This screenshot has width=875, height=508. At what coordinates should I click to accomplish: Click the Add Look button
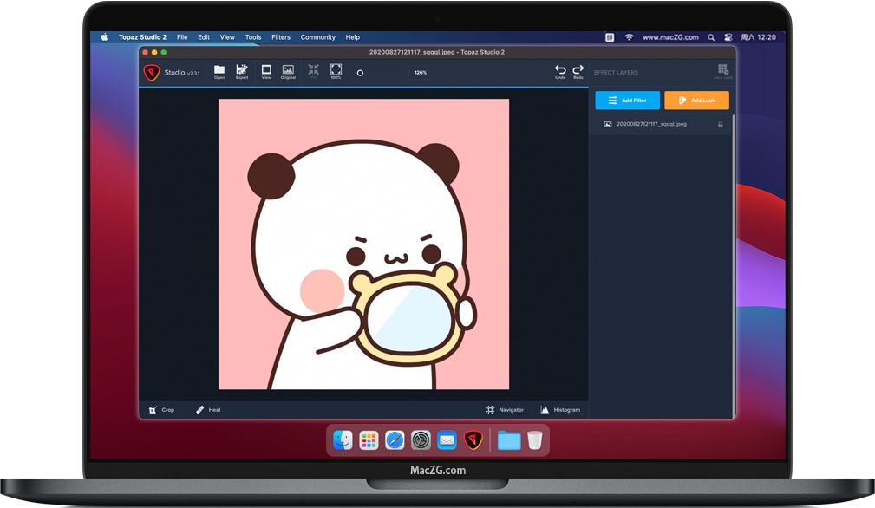(x=696, y=101)
